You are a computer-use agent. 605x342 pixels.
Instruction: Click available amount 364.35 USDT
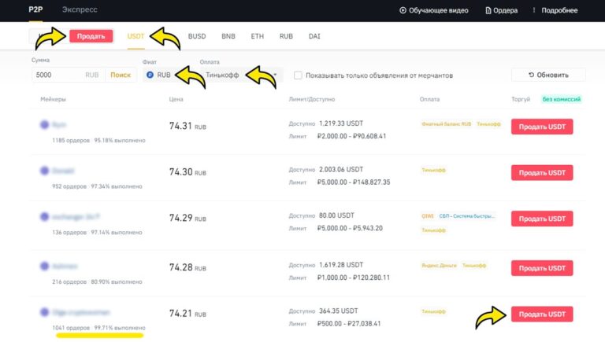pyautogui.click(x=339, y=311)
